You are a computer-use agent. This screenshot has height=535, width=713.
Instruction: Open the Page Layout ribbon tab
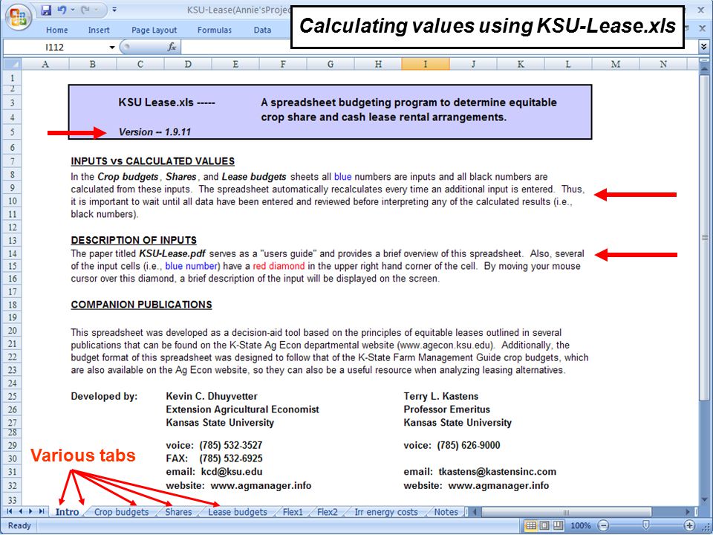(154, 30)
